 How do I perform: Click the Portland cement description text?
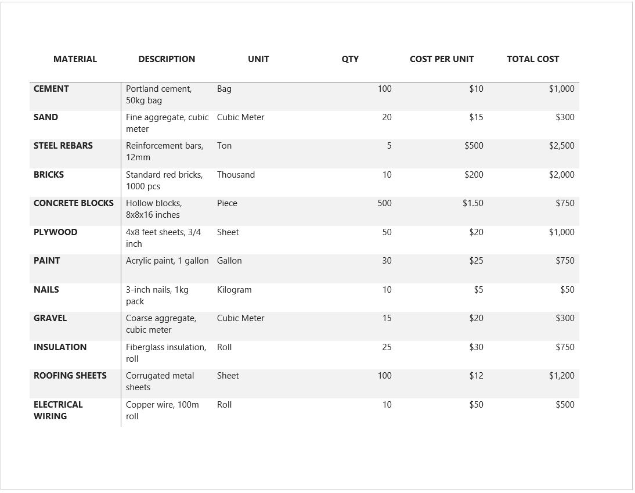(x=158, y=95)
